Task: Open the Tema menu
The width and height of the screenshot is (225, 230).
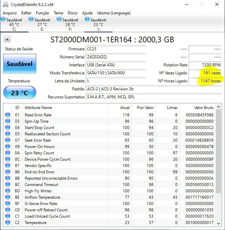Action: point(58,13)
